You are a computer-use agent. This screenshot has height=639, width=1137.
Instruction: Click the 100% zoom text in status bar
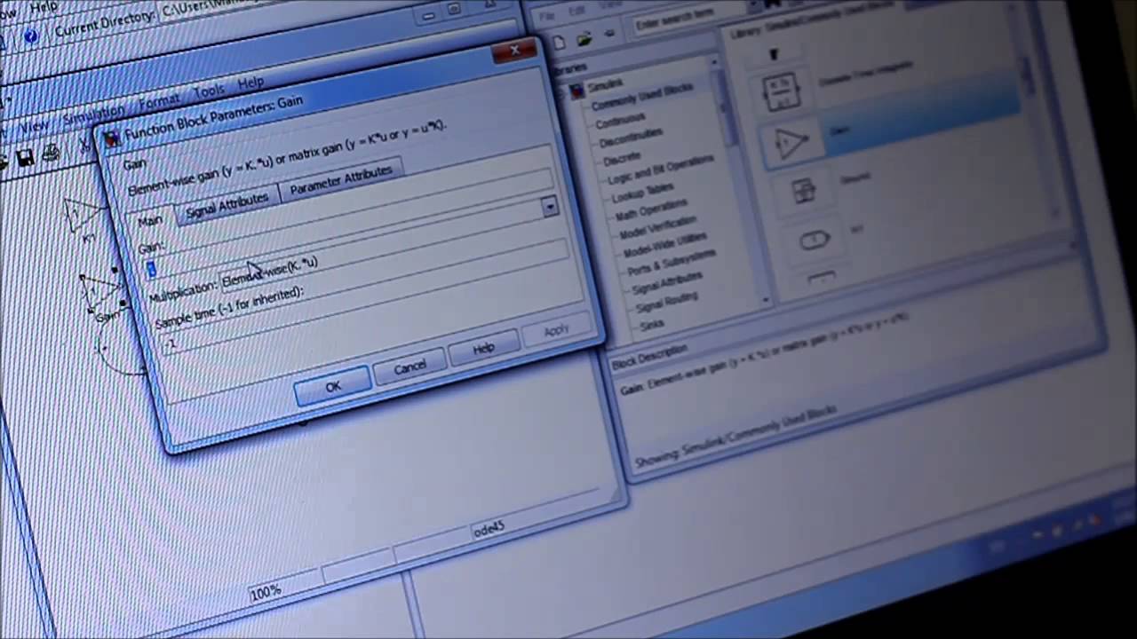(265, 593)
